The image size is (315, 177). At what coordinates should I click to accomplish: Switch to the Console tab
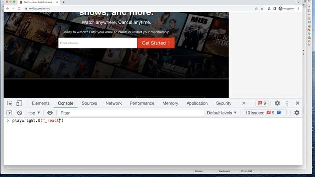pos(65,103)
